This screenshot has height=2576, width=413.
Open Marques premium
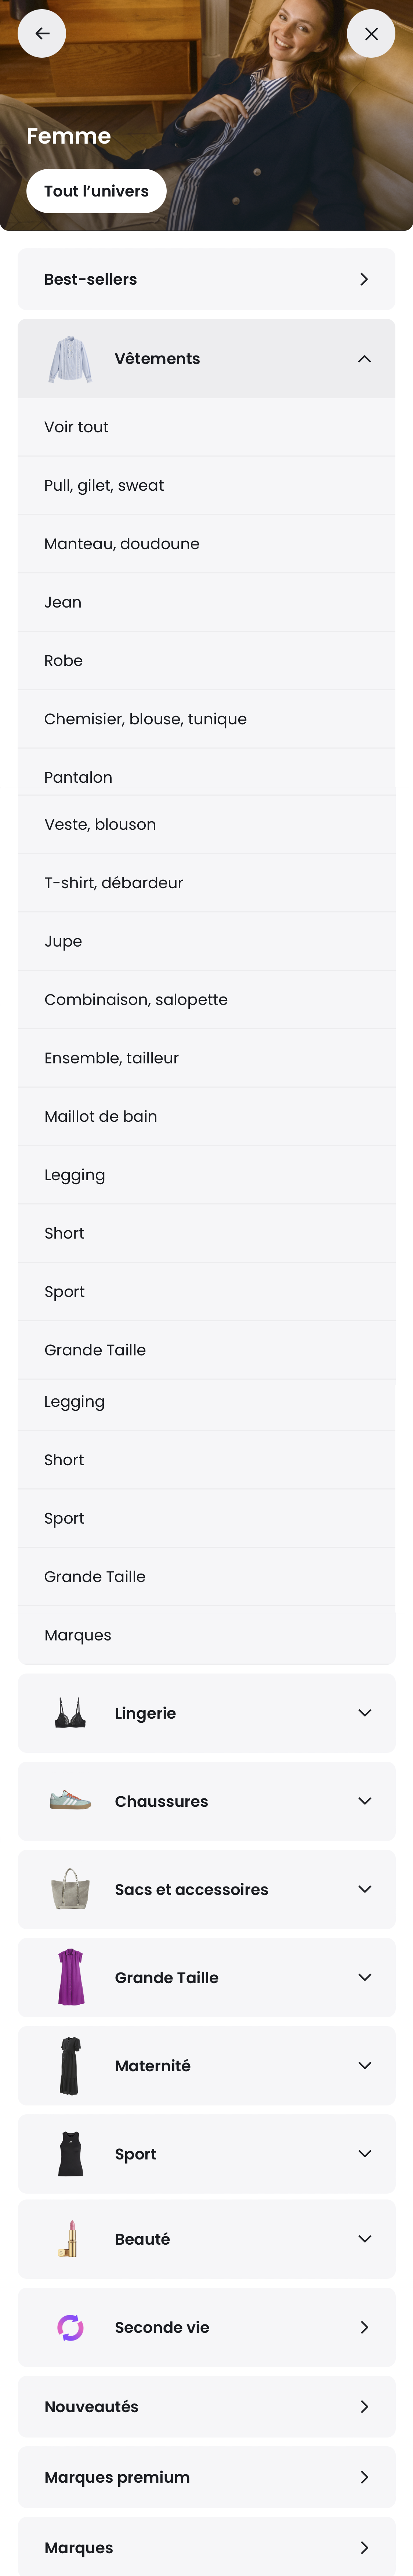[x=206, y=2477]
